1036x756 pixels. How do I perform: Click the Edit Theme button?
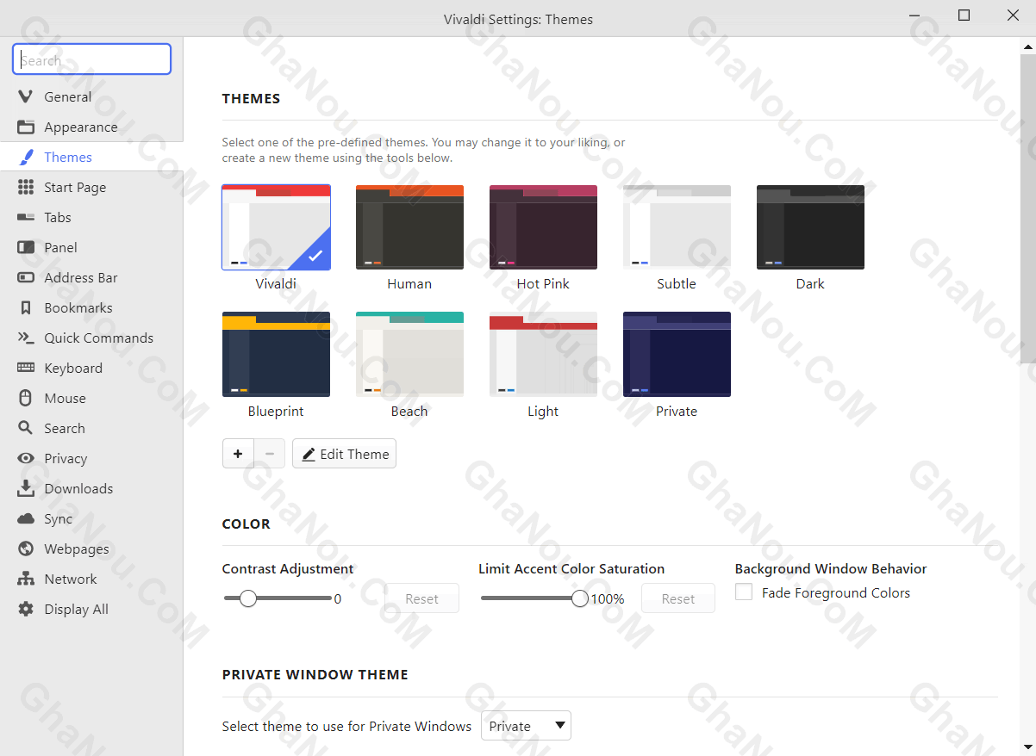pyautogui.click(x=344, y=454)
